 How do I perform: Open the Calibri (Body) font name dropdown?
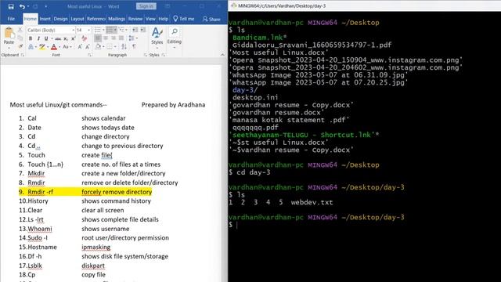tap(73, 30)
